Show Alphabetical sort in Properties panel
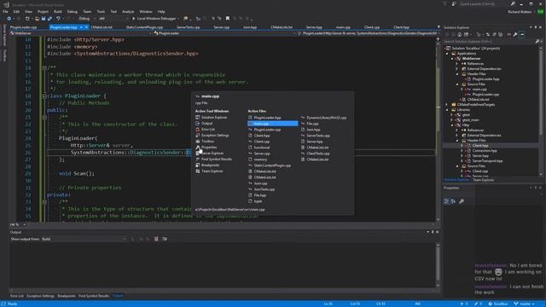This screenshot has height=307, width=546. pyautogui.click(x=453, y=201)
